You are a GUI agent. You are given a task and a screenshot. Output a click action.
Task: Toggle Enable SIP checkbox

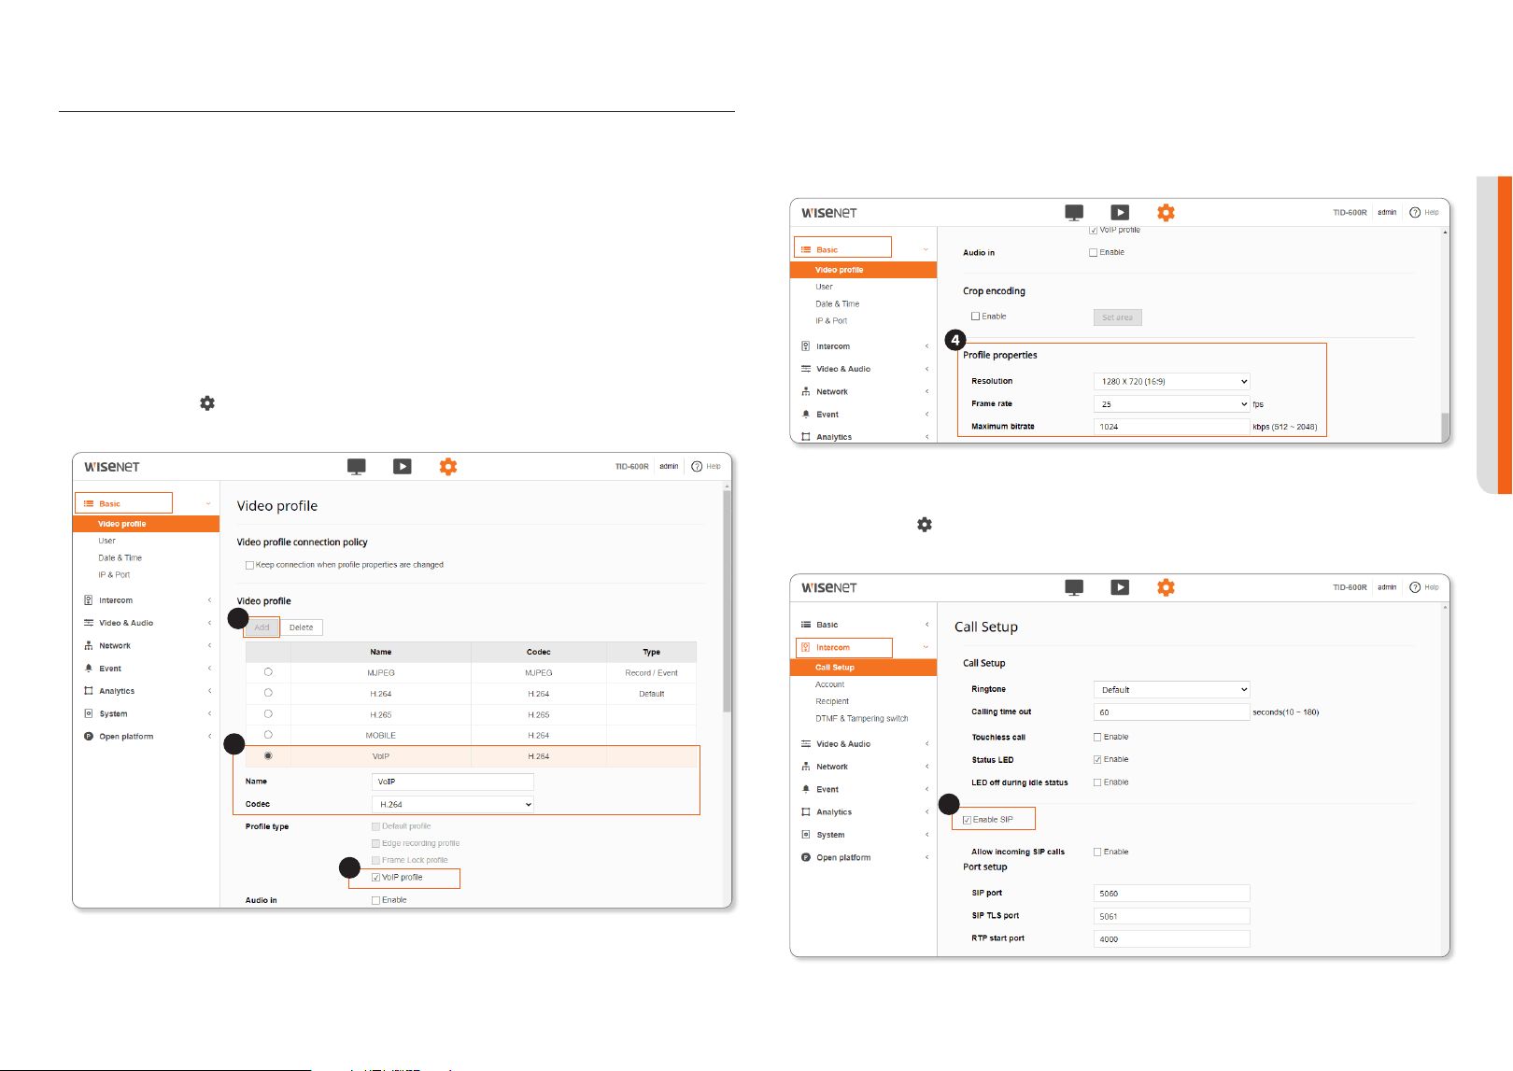click(967, 820)
